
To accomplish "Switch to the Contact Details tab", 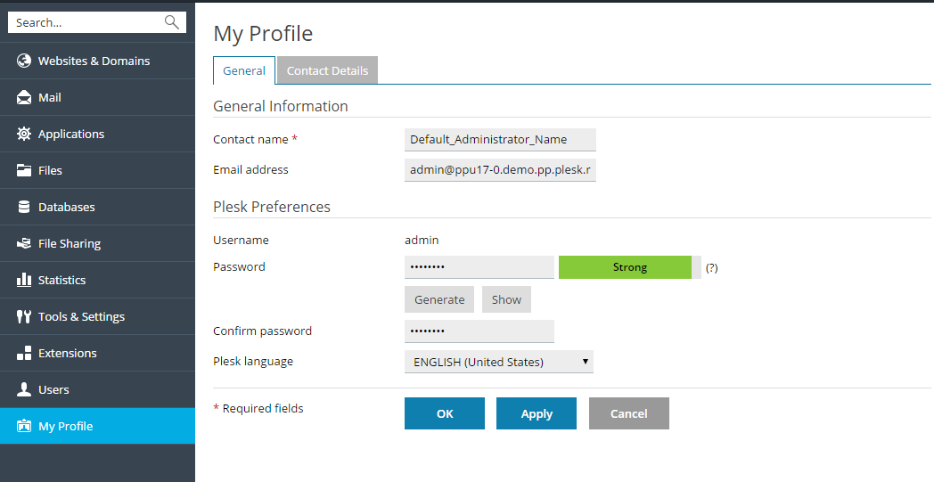I will pos(327,71).
